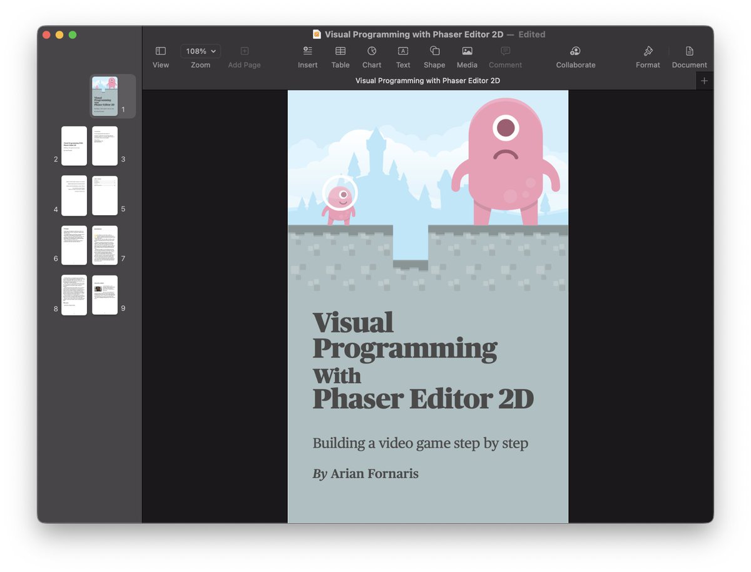The width and height of the screenshot is (751, 572).
Task: Click the 'Visual Programming' cover title text
Action: point(405,336)
